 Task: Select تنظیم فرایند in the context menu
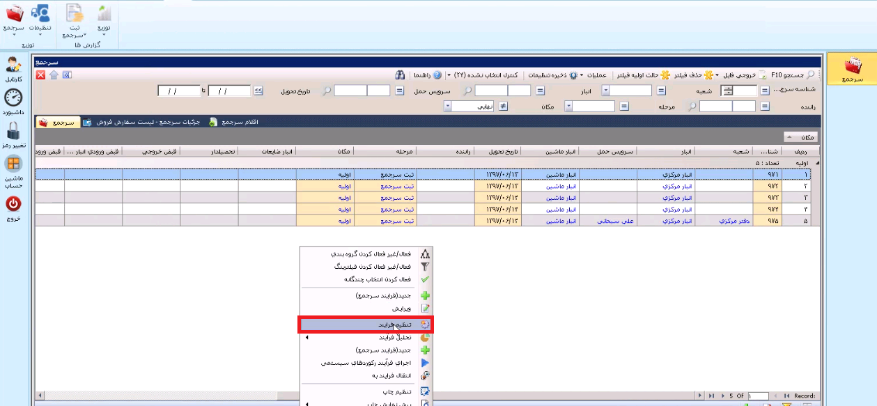pos(390,325)
